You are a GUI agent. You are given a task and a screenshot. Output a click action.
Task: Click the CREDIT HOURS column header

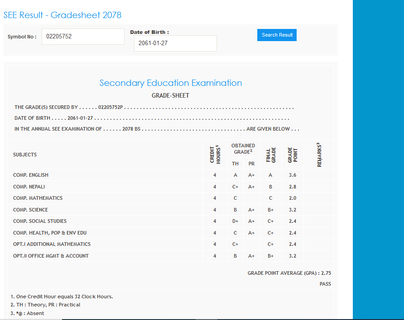pos(215,154)
